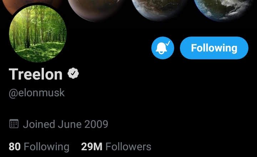
Task: Click the 80 following count number
Action: [x=15, y=147]
